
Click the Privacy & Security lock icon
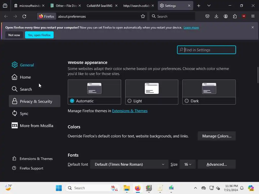coord(14,101)
